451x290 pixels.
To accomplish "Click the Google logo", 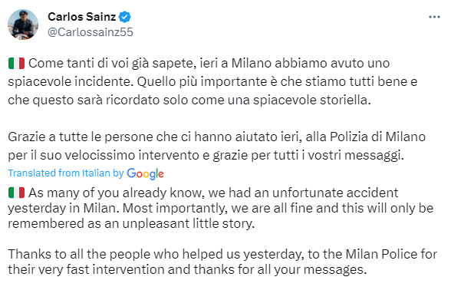I will tap(145, 173).
